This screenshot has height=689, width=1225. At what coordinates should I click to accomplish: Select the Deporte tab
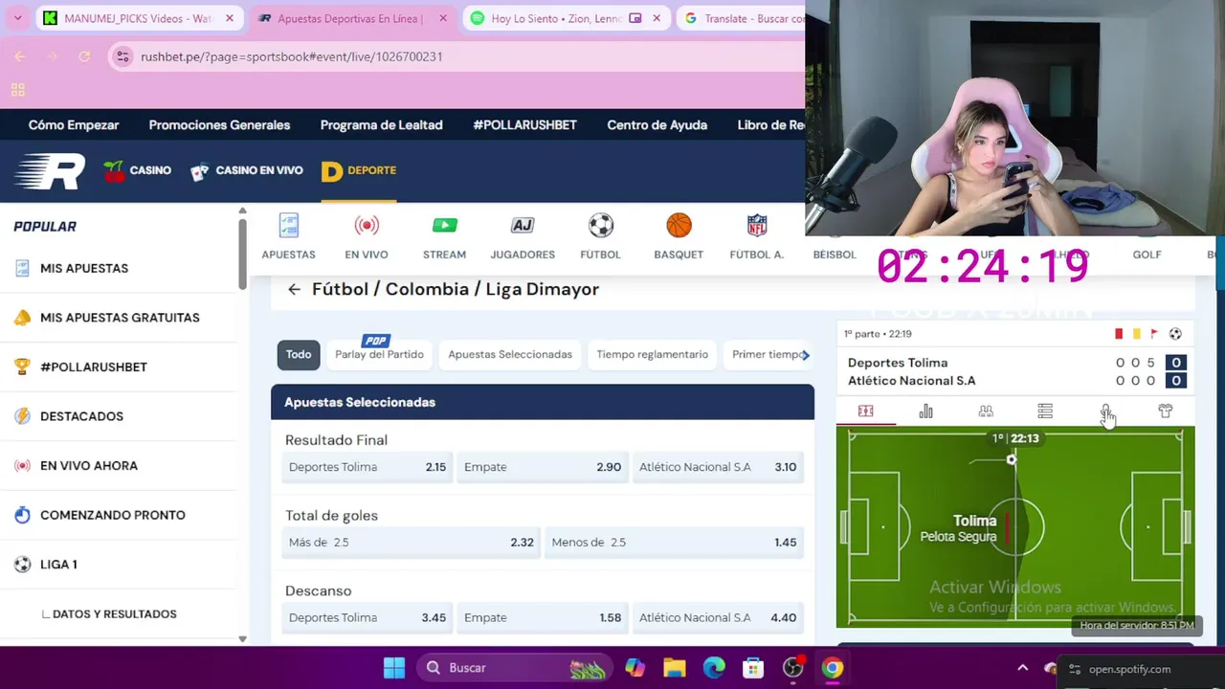tap(359, 170)
